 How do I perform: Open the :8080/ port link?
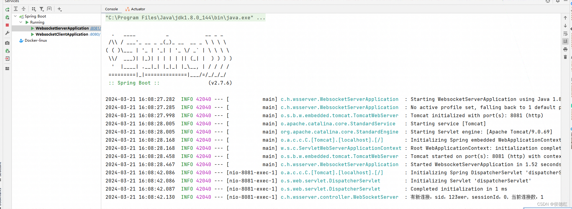[x=95, y=34]
